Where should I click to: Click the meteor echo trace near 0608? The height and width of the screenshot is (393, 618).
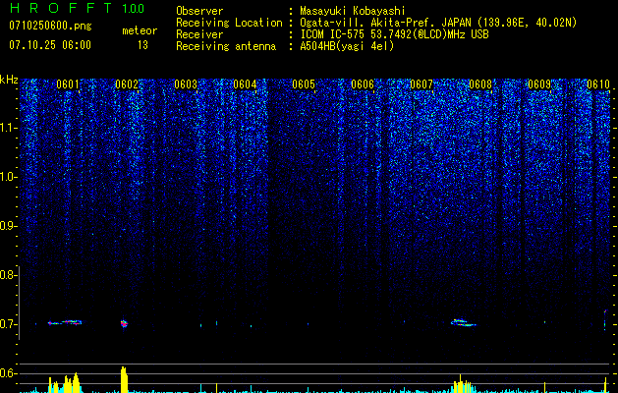(463, 323)
